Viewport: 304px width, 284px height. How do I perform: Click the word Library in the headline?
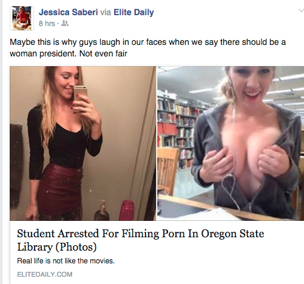[x=35, y=247]
